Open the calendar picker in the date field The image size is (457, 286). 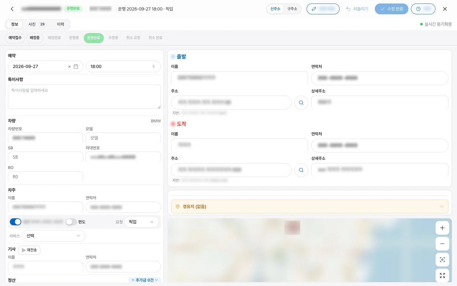(x=76, y=66)
